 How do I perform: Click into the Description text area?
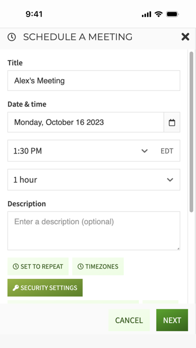coord(93,231)
